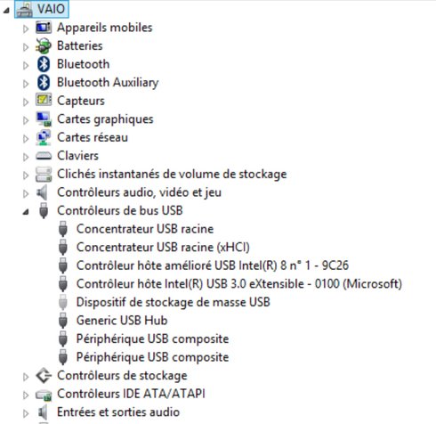
Task: Expand Contrôleurs audio, vidéo et jeu
Action: click(x=26, y=193)
